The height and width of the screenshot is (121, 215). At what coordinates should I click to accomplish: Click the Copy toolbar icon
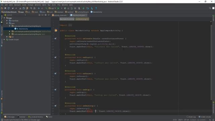point(24,8)
